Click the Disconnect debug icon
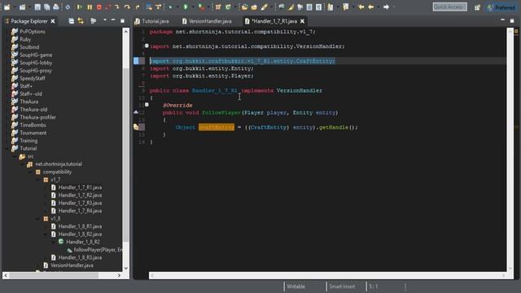This screenshot has height=293, width=521. coord(108,7)
